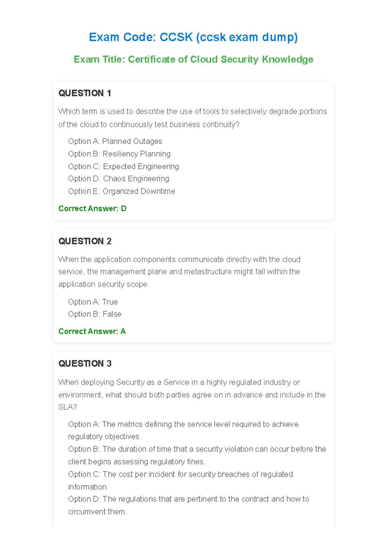The image size is (386, 546).
Task: Pick the Chaos Engineering option
Action: [x=118, y=179]
